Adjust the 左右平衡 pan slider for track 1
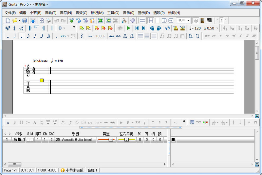Image resolution: width=262 pixels, height=175 pixels. coord(126,140)
